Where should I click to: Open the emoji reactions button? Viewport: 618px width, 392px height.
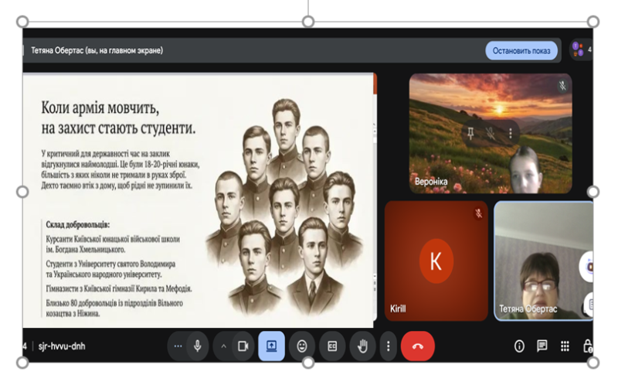[x=303, y=346]
